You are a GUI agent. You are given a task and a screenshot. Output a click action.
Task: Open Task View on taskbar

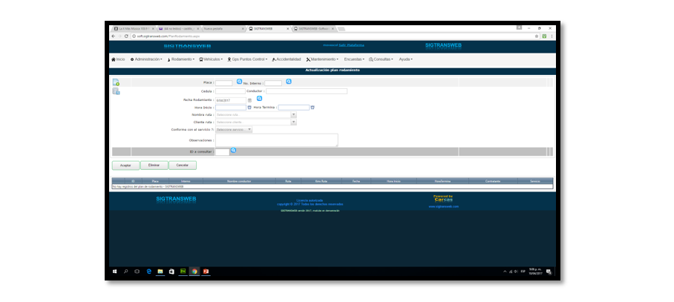137,272
